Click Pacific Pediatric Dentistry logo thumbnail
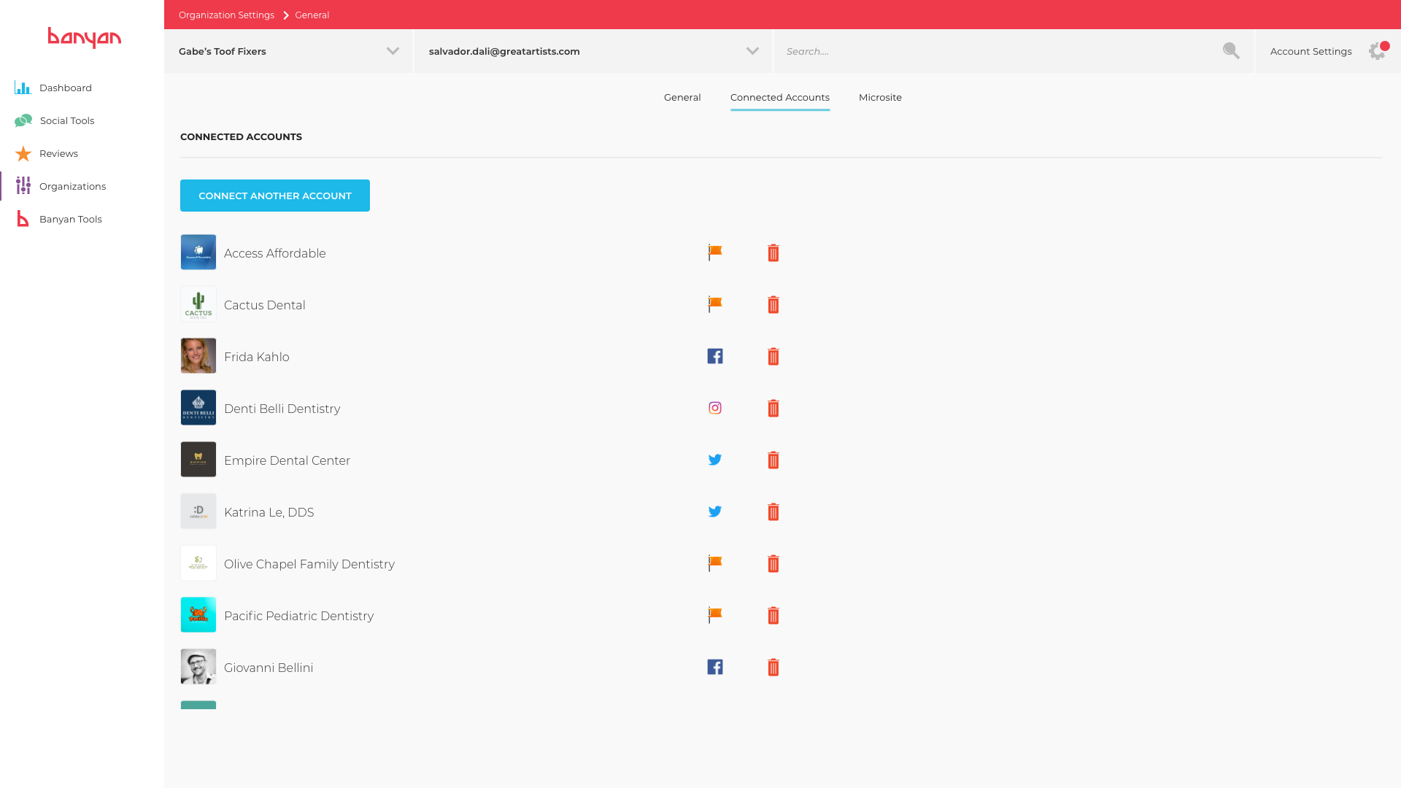1401x788 pixels. pos(198,615)
